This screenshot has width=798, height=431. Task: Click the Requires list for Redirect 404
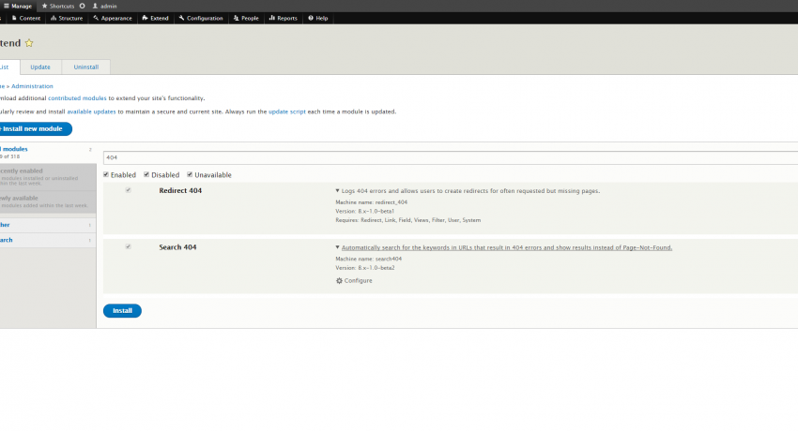click(408, 220)
